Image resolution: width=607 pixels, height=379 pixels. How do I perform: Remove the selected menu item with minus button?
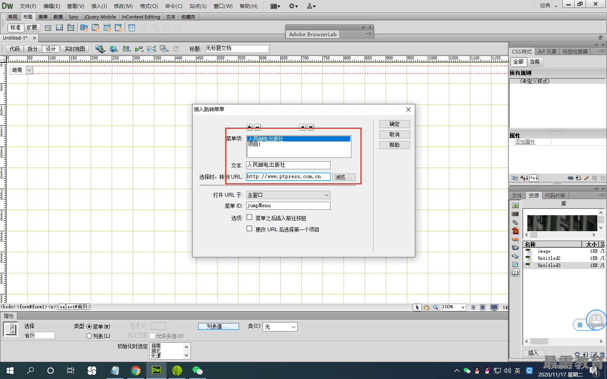(258, 127)
